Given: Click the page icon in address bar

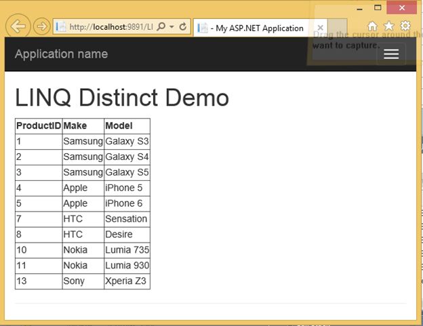Looking at the screenshot, I should [61, 27].
